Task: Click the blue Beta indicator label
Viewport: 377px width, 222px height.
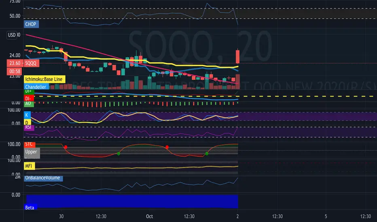Action: [30, 207]
